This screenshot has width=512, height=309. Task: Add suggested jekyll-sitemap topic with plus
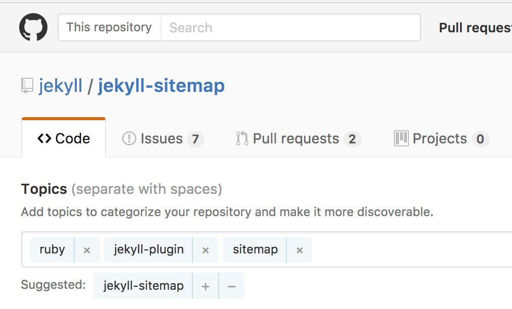(206, 286)
